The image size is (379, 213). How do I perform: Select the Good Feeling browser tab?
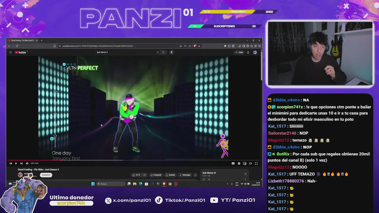point(23,40)
